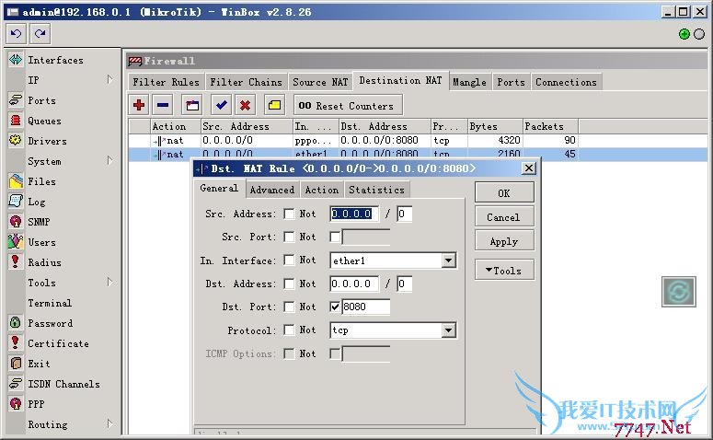Screen dimensions: 713x440
Task: Expand the System submenu in sidebar
Action: [x=109, y=160]
